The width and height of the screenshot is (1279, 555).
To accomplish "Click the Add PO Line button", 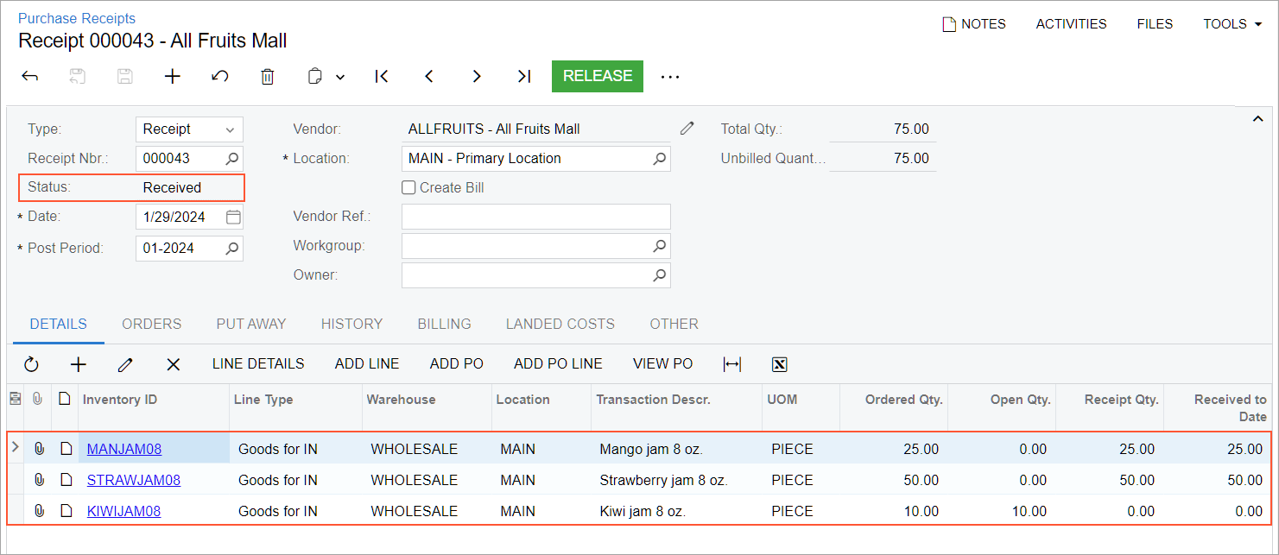I will [558, 364].
